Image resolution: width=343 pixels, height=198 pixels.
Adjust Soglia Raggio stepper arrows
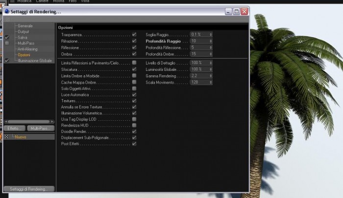tap(211, 35)
